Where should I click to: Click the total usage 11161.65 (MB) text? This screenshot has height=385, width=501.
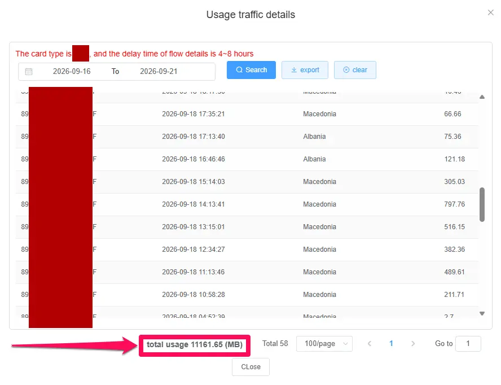click(x=195, y=345)
